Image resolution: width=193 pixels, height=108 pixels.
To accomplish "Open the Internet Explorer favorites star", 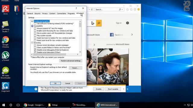I will pos(131,9).
